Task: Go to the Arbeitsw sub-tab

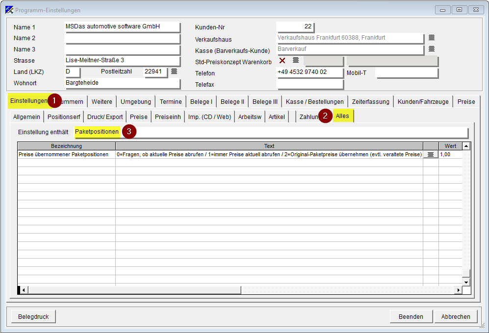Action: click(x=250, y=117)
